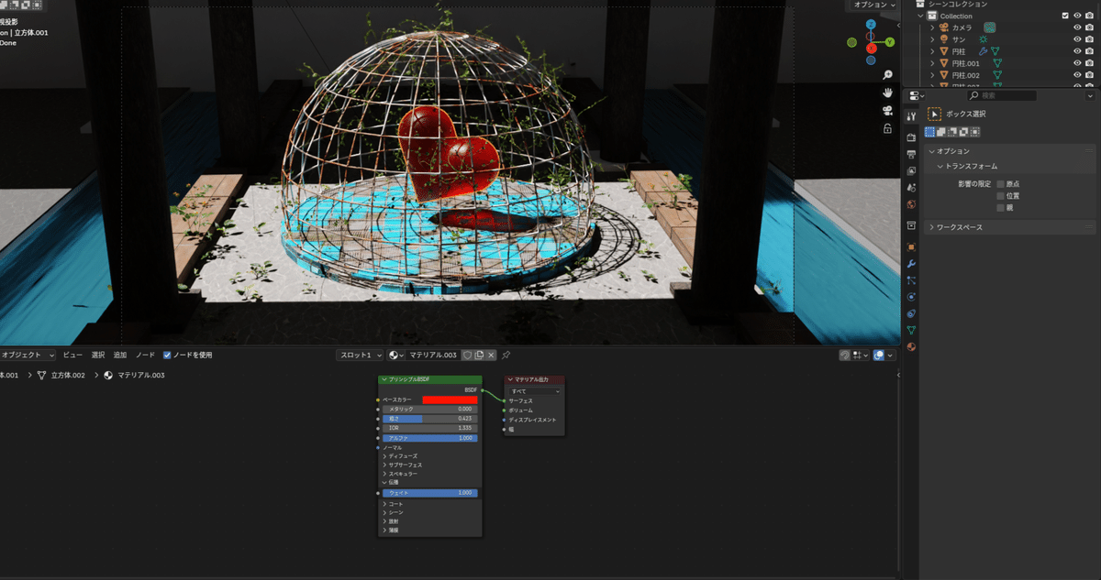The image size is (1101, 580).
Task: Click the 粗さ roughness slider
Action: click(429, 419)
